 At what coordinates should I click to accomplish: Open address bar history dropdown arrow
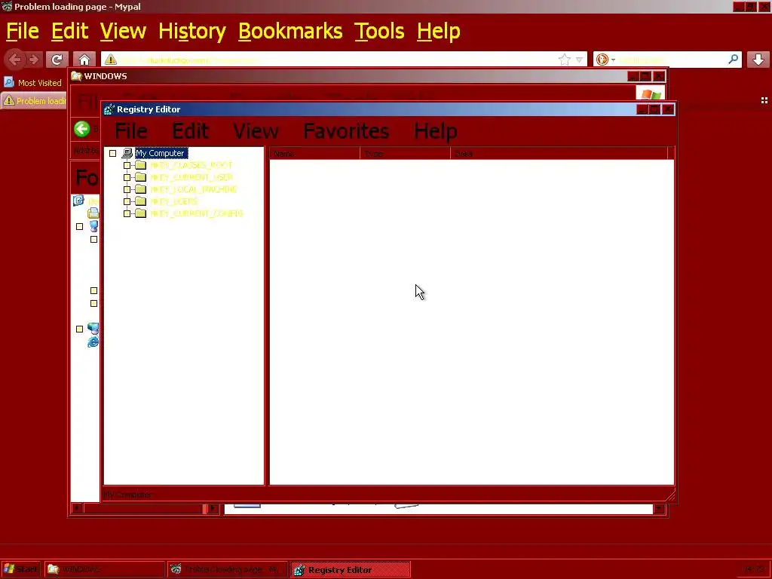(x=580, y=60)
